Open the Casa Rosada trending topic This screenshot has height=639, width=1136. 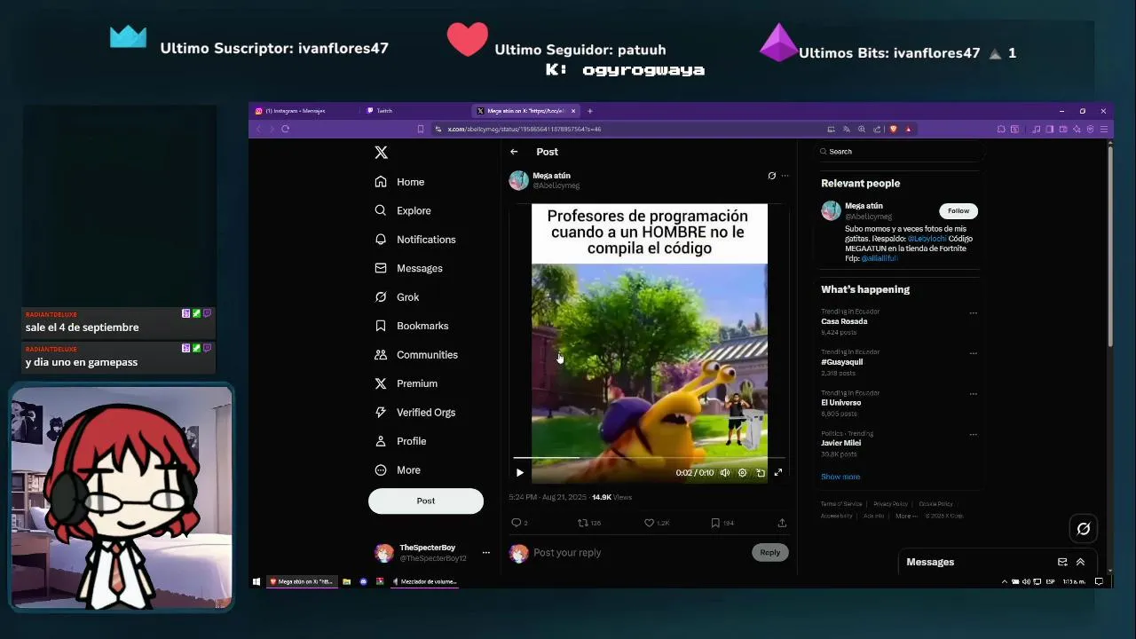[x=844, y=321]
